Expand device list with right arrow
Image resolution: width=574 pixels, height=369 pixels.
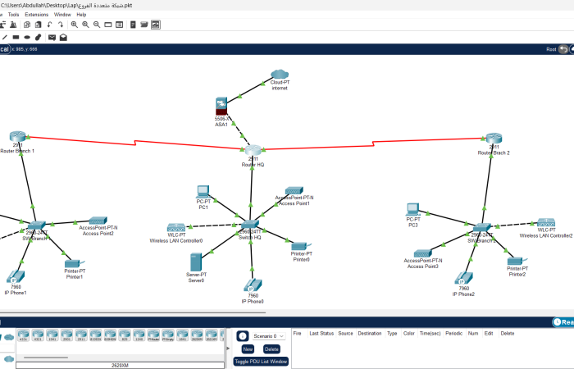point(228,346)
